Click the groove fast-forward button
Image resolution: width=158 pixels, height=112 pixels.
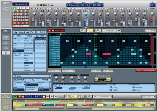point(27,8)
